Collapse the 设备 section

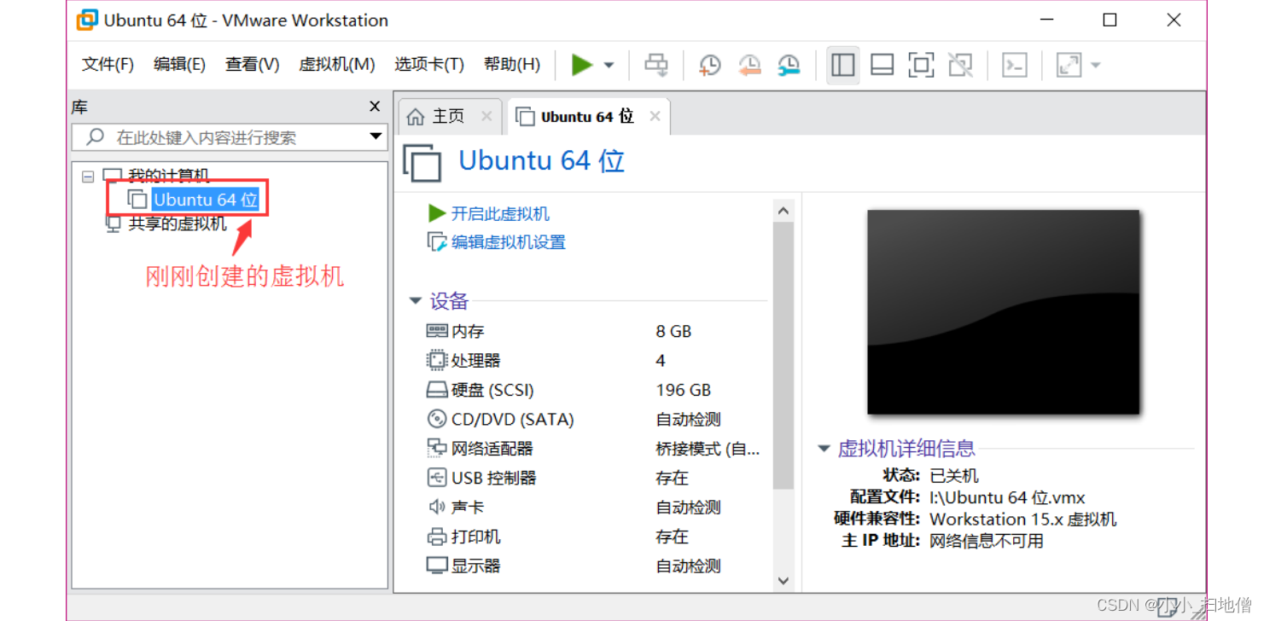[x=416, y=301]
